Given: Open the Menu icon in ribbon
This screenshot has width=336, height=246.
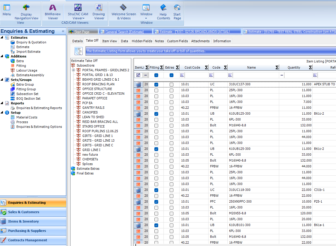Looking at the screenshot, I should (x=6, y=8).
